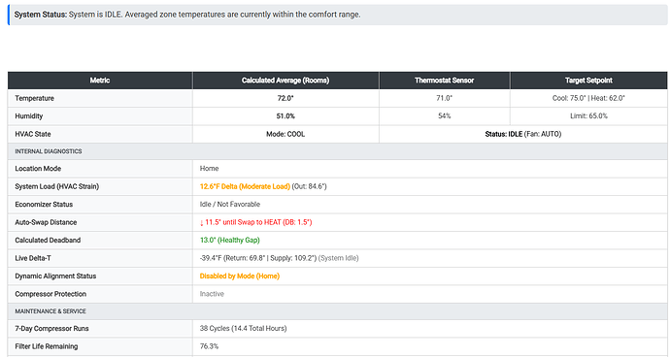Click the Calculated Average (Rooms) column header

tap(285, 81)
